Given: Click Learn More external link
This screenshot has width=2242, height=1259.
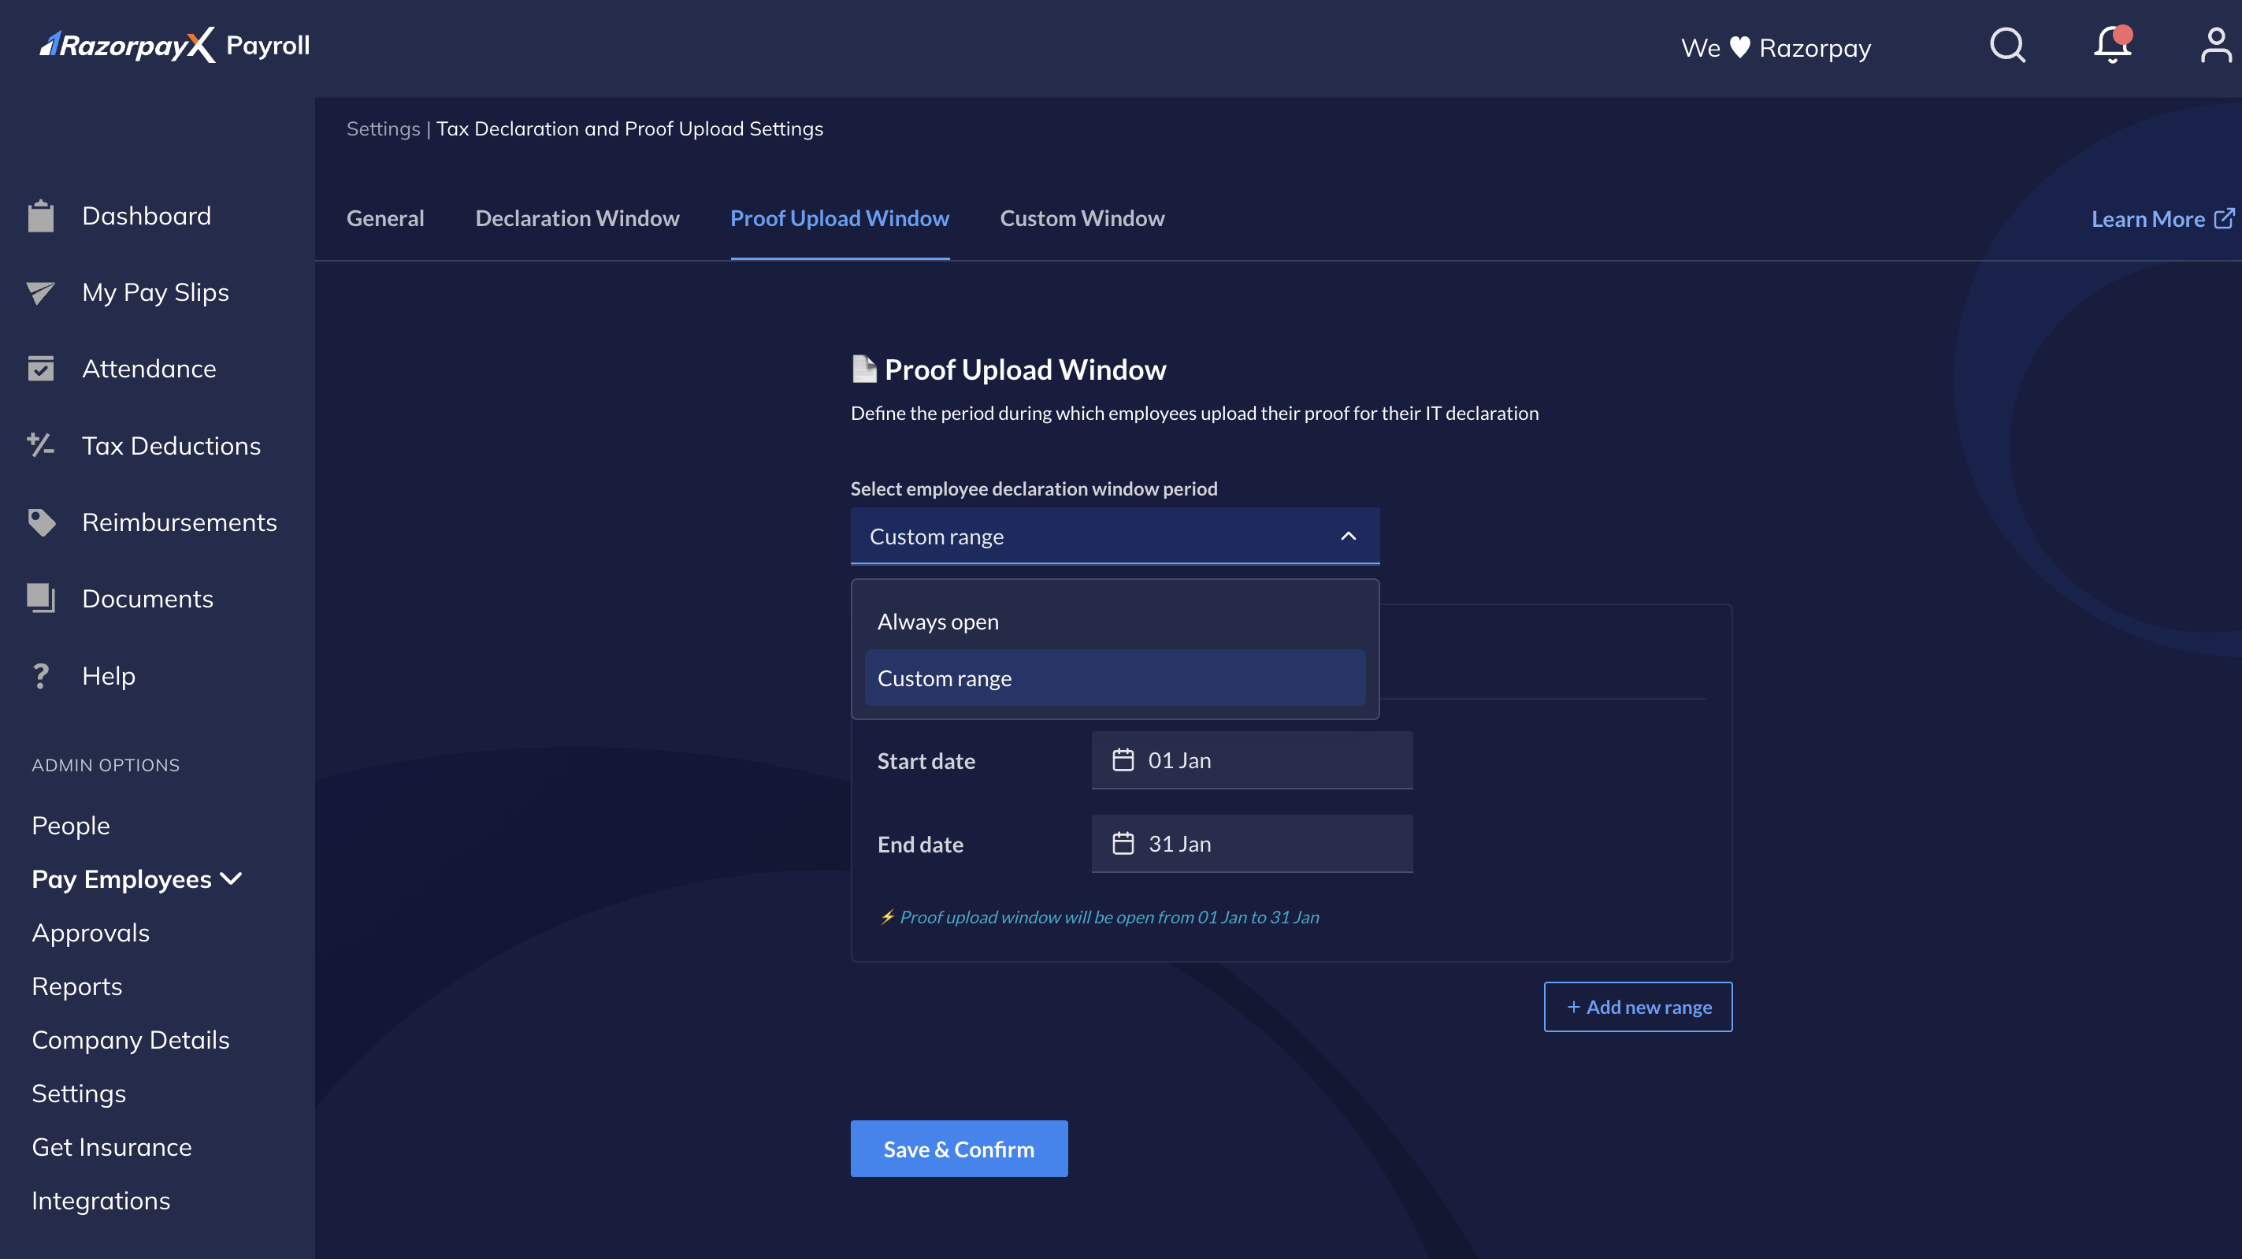Looking at the screenshot, I should [x=2156, y=217].
